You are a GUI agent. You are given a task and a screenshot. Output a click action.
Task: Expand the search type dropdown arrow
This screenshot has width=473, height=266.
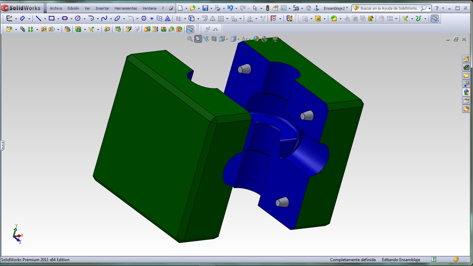[x=430, y=8]
